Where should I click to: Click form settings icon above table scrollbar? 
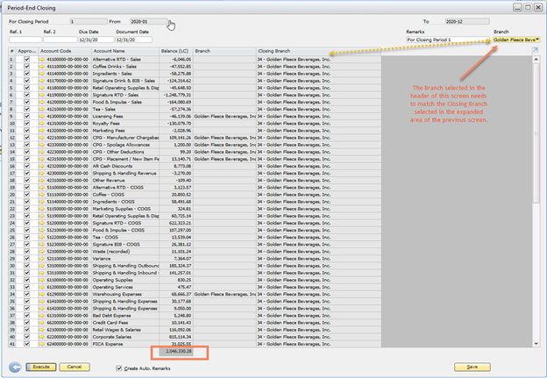pyautogui.click(x=535, y=51)
